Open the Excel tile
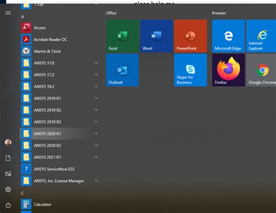This screenshot has height=213, width=276. [122, 36]
